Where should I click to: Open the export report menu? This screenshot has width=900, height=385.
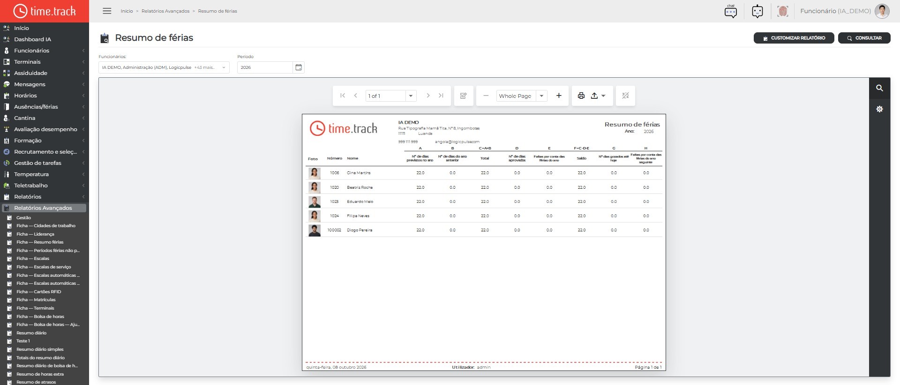pos(598,96)
